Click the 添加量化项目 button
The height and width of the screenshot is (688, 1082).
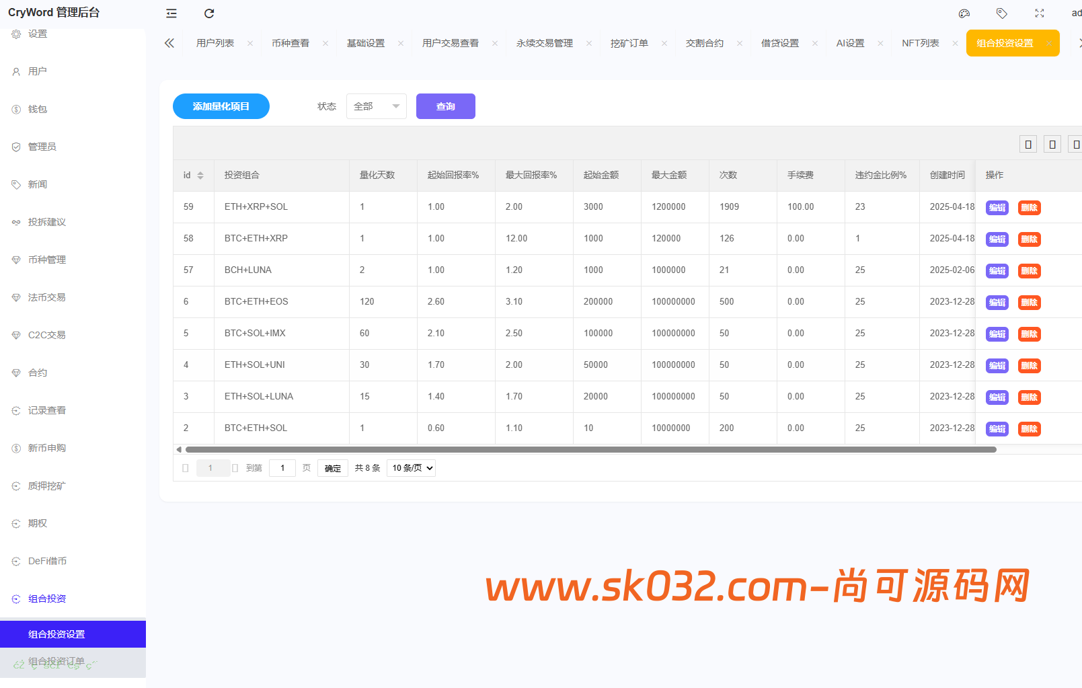(221, 106)
